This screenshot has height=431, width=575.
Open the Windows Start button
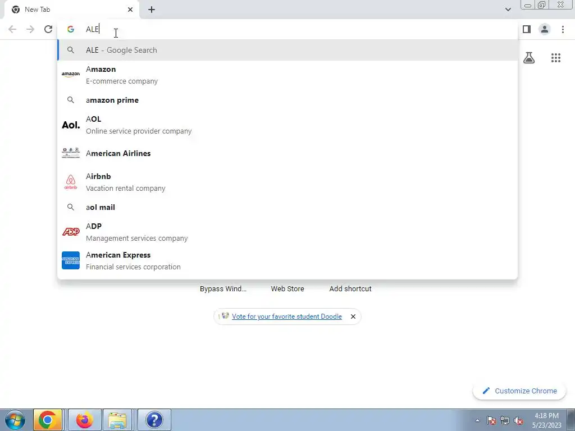click(x=15, y=420)
